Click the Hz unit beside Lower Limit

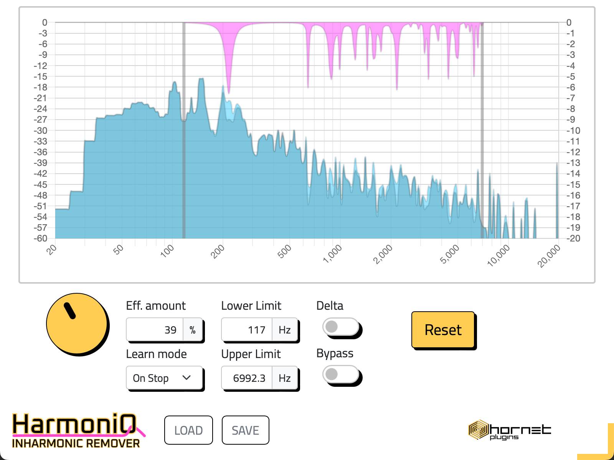(x=284, y=330)
